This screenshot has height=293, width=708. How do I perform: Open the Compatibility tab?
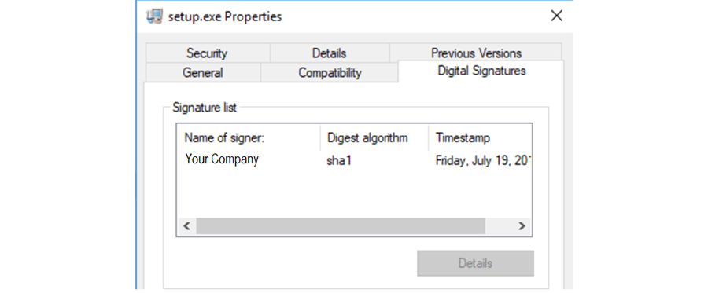330,72
